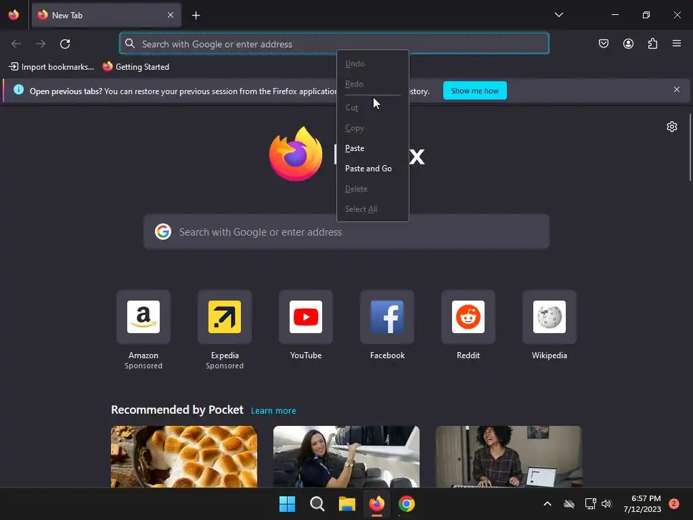Launch Chrome from taskbar
Screen dimensions: 693x520
pyautogui.click(x=407, y=504)
